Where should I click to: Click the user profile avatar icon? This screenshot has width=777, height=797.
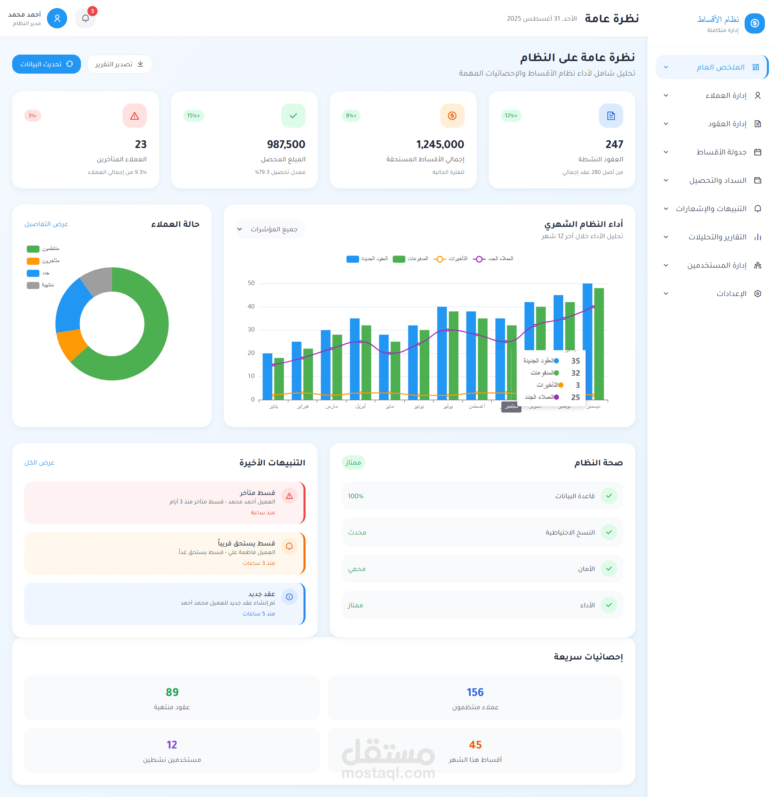57,18
